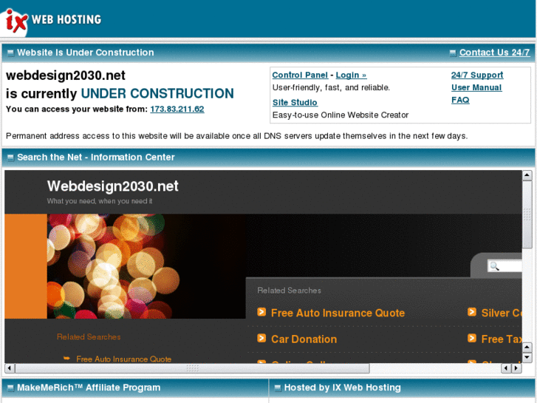Viewport: 537px width, 403px height.
Task: Click the frame's horizontal scrollbar thumb
Action: (192, 368)
